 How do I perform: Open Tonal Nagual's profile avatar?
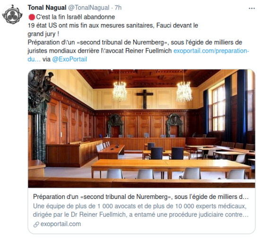tap(12, 14)
